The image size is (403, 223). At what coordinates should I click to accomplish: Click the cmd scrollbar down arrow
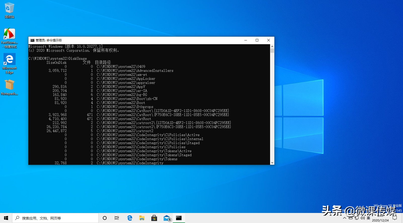tap(272, 163)
